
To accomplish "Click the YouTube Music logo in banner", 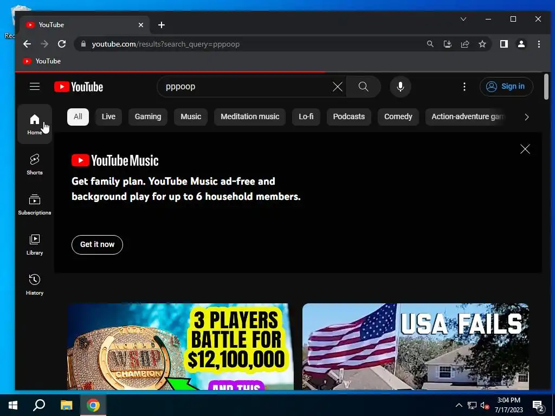I will [115, 160].
